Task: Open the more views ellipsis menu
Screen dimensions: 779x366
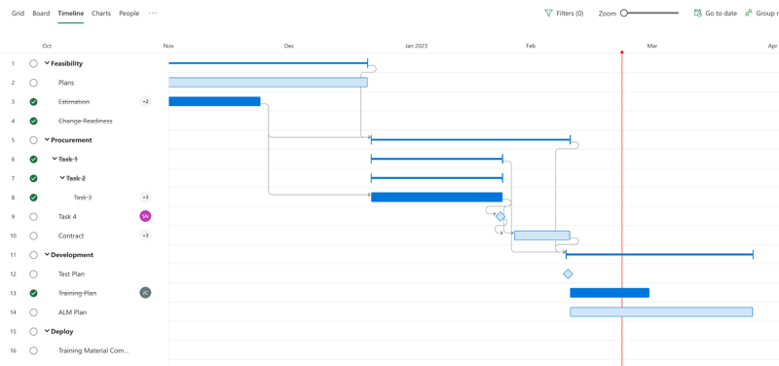Action: pos(153,14)
